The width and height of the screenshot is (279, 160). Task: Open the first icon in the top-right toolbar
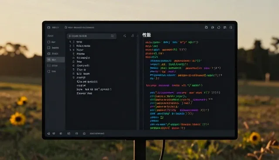206,27
